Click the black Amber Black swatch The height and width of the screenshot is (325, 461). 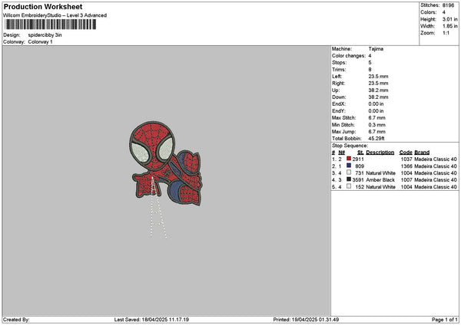pyautogui.click(x=349, y=179)
